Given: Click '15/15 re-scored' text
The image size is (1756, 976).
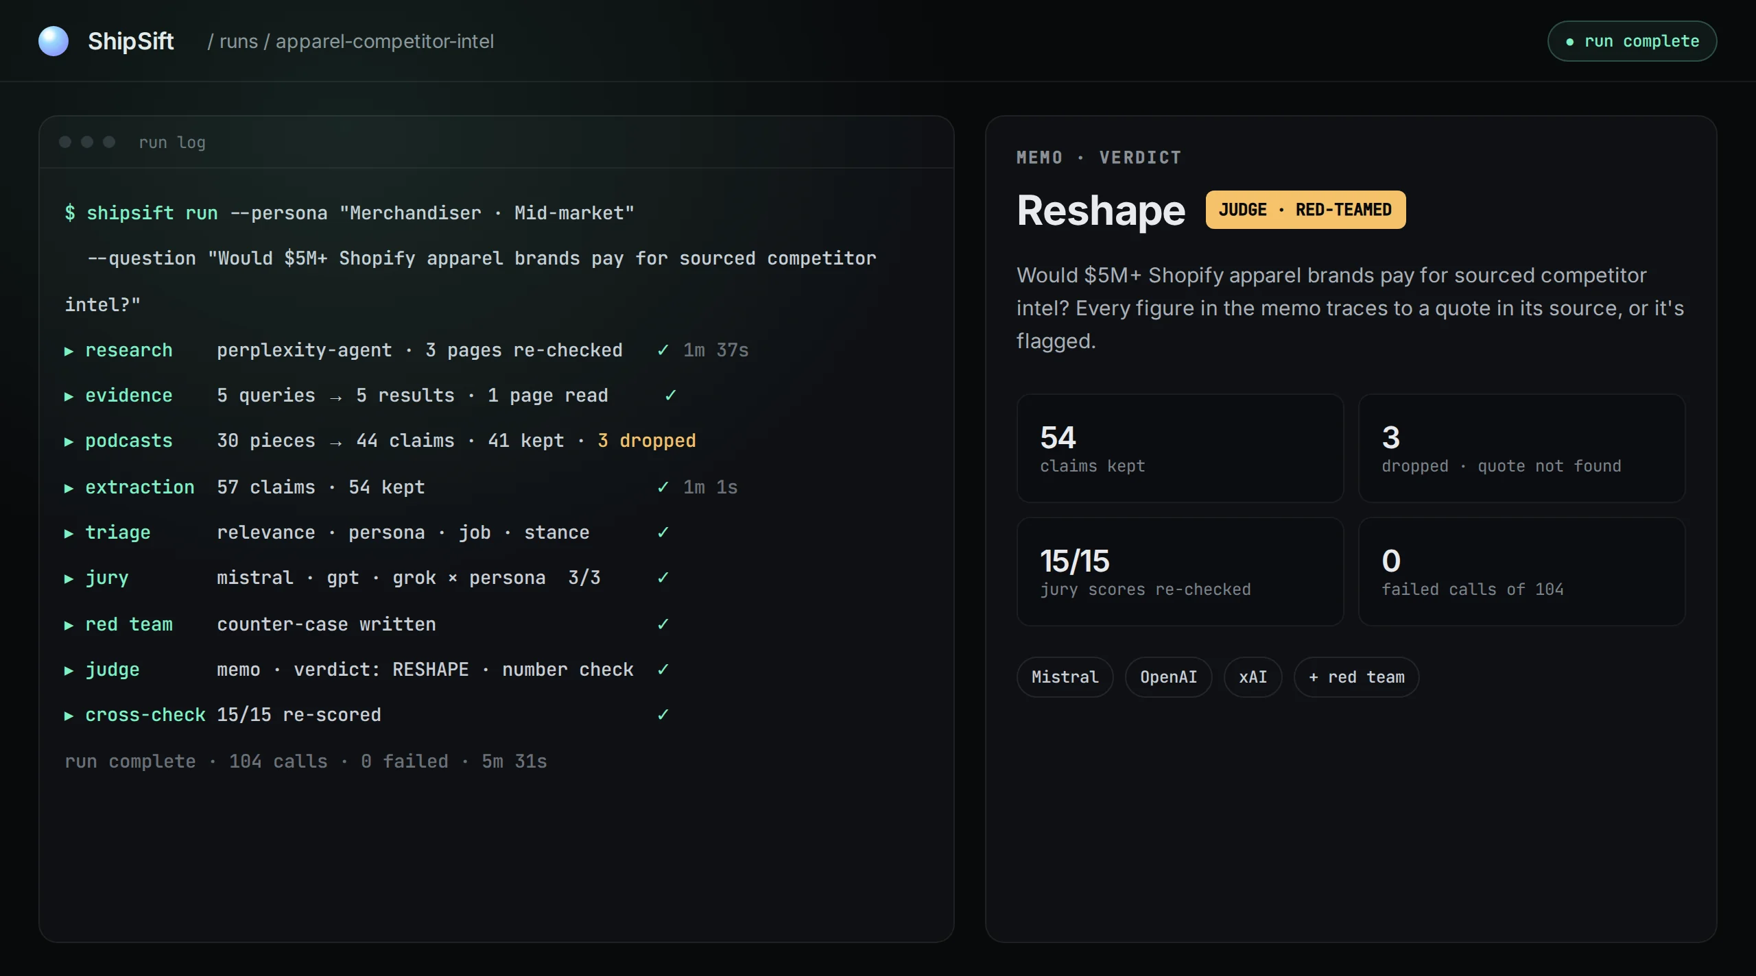Looking at the screenshot, I should click(299, 715).
